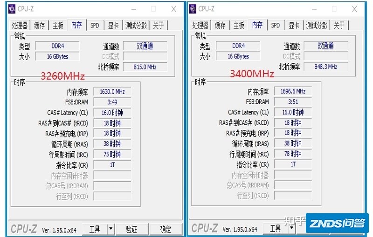Viewport: 373px width, 237px height.
Task: Select 内存 tab in left CPU-Z window
Action: point(76,25)
